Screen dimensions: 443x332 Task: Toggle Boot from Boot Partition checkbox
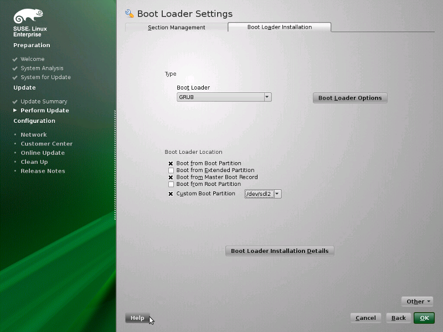171,164
